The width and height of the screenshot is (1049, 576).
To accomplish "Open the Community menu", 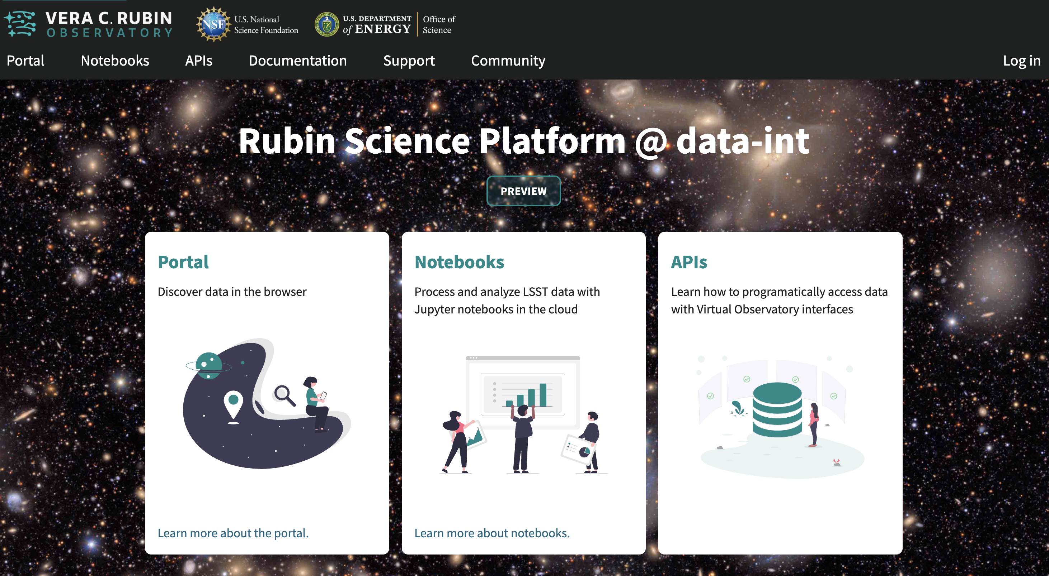I will pos(508,61).
